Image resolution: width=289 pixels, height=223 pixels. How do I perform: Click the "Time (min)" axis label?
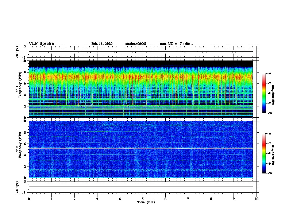(146, 202)
